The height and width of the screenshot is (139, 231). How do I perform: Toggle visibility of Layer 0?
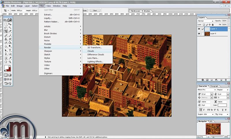[200, 33]
